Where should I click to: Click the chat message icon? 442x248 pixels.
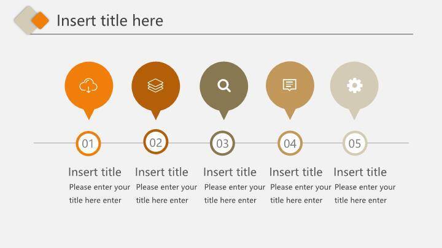point(290,85)
